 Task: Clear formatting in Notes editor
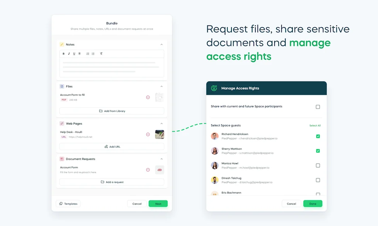point(101,54)
